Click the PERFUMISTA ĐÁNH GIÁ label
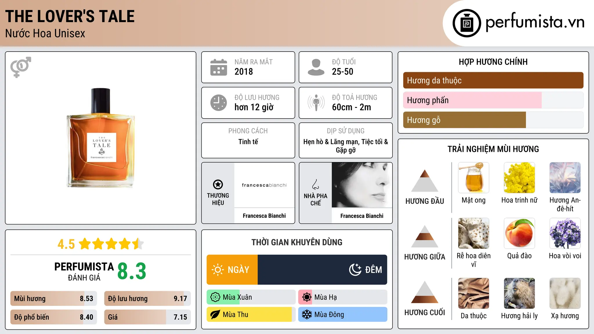Image resolution: width=594 pixels, height=334 pixels. pos(84,271)
